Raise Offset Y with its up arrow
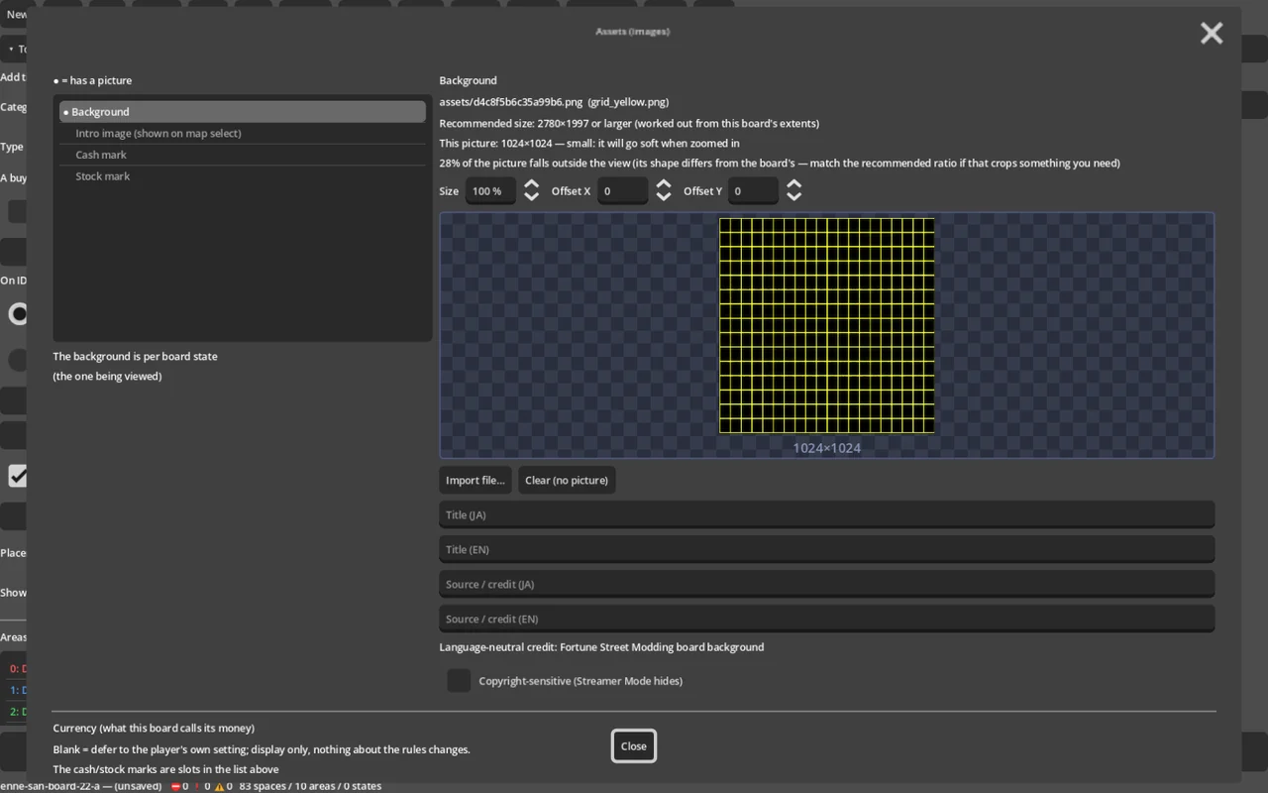Viewport: 1268px width, 793px height. click(793, 184)
